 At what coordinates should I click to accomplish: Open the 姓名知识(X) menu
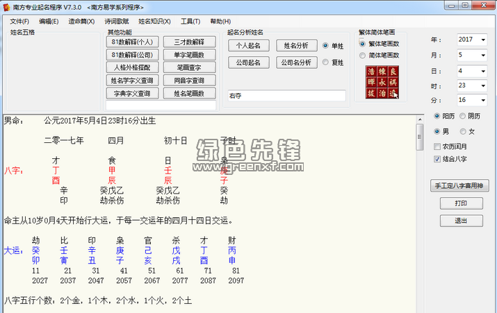pos(154,22)
